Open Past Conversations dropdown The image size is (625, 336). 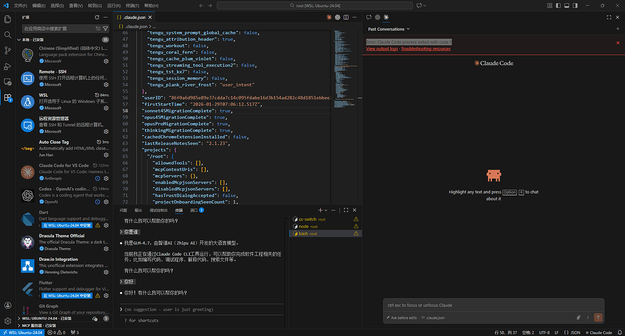tap(389, 29)
